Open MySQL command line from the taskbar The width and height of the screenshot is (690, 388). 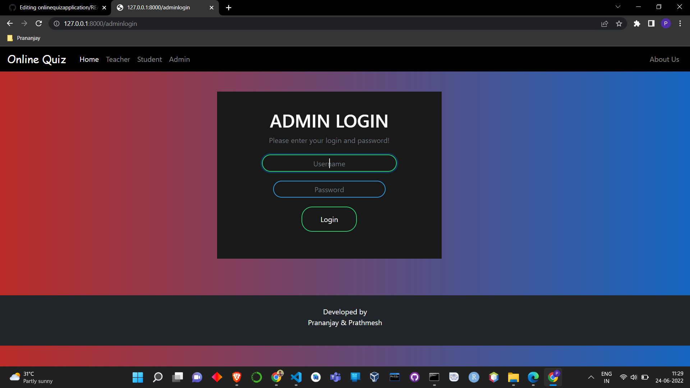(395, 377)
